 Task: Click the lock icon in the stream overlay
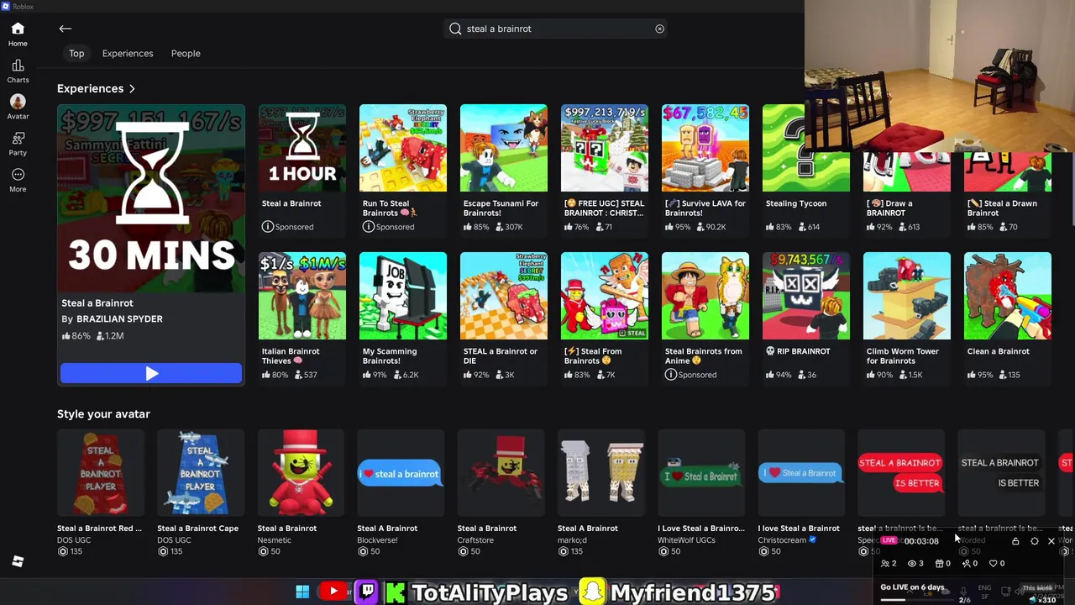(x=1015, y=541)
